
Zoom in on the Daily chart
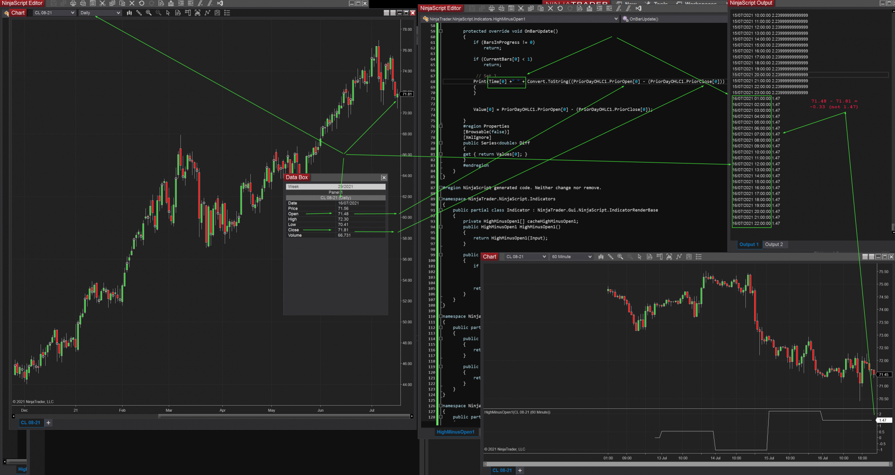click(149, 13)
